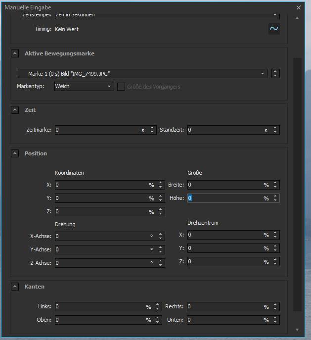The width and height of the screenshot is (311, 340).
Task: Close the Manuelle Eingabe dialog
Action: [298, 7]
